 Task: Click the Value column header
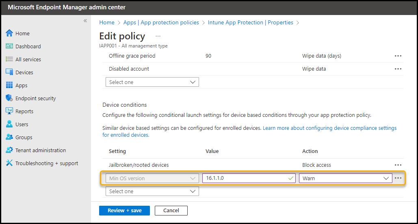point(212,151)
